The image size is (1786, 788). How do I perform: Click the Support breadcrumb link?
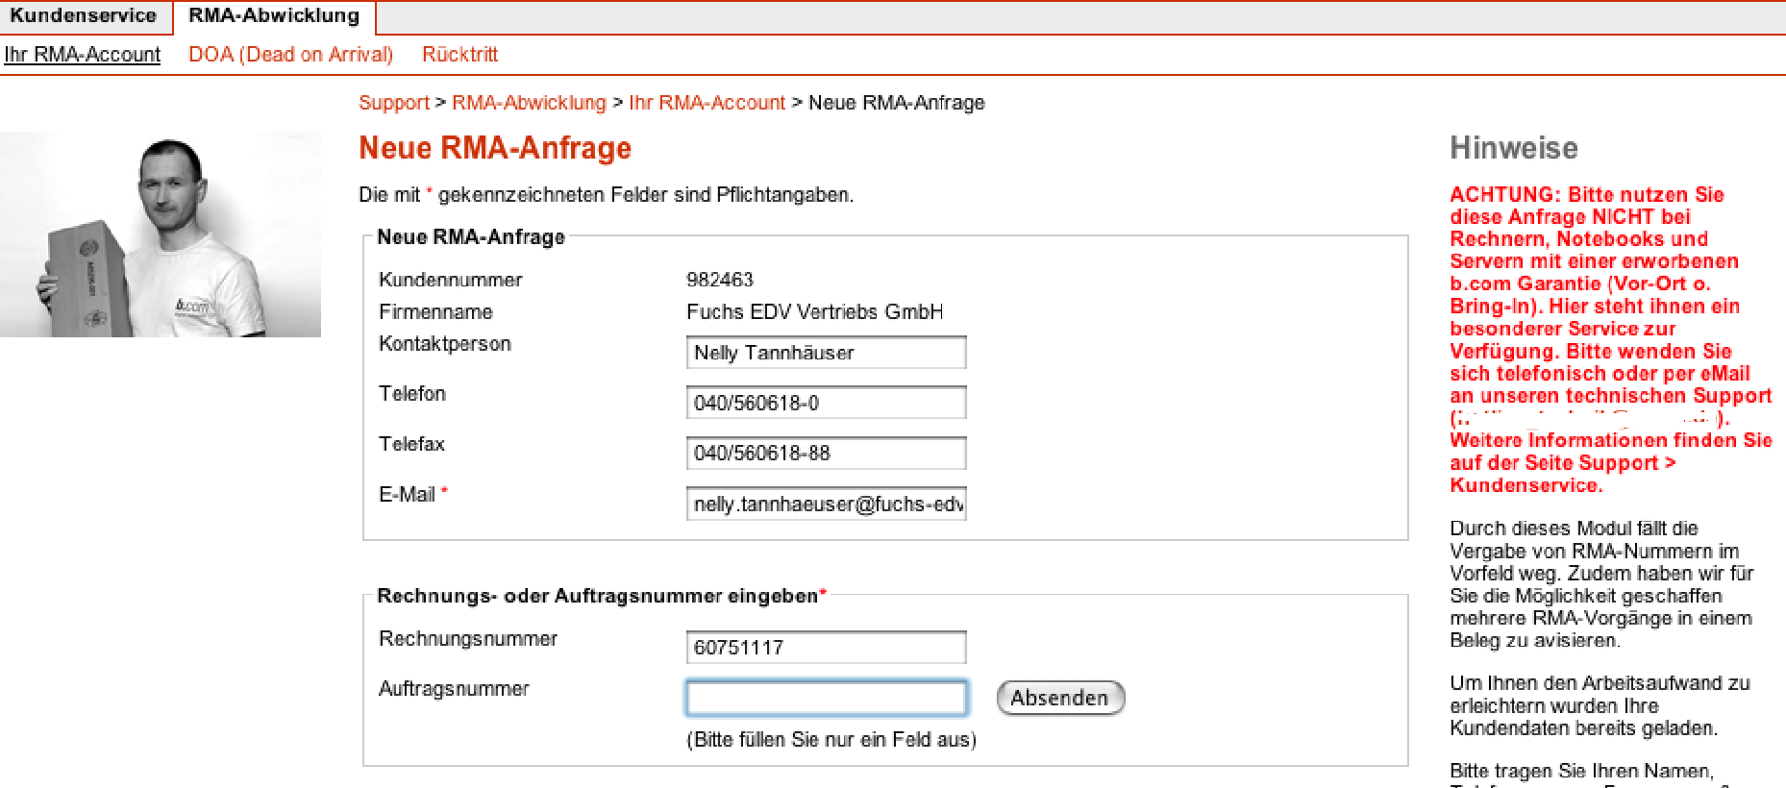tap(393, 103)
